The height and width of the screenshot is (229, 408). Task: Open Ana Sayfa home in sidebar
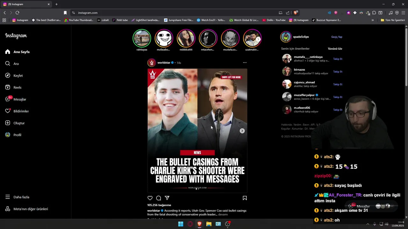tap(18, 52)
